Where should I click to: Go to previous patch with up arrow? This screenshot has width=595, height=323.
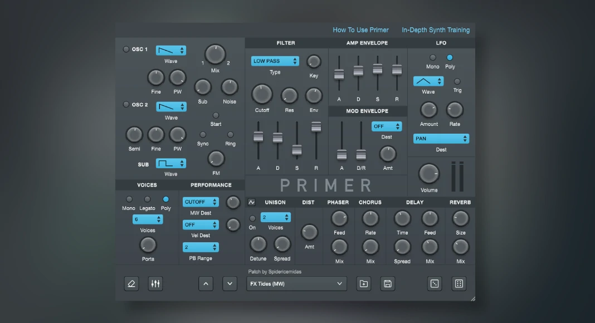tap(206, 283)
